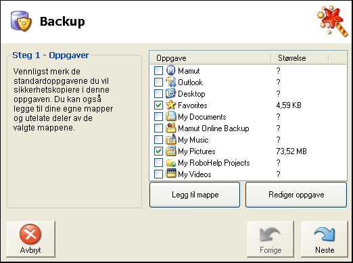This screenshot has height=263, width=353.
Task: Enable the Mamut checkbox
Action: tap(158, 71)
